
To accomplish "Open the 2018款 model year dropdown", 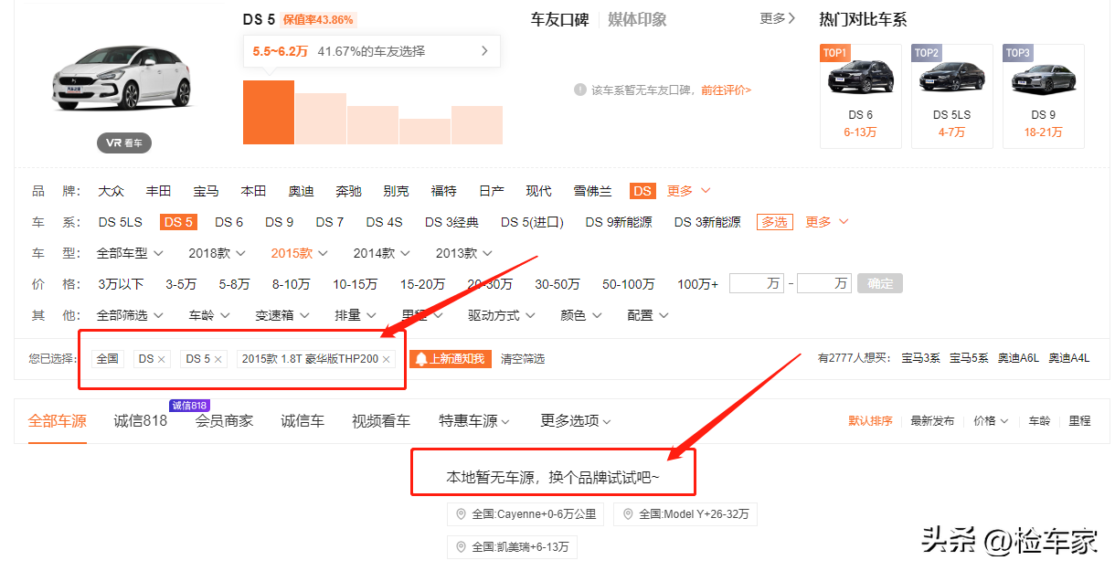I will pyautogui.click(x=217, y=253).
